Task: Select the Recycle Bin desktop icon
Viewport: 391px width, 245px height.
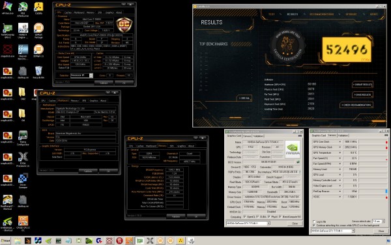Action: 38,72
